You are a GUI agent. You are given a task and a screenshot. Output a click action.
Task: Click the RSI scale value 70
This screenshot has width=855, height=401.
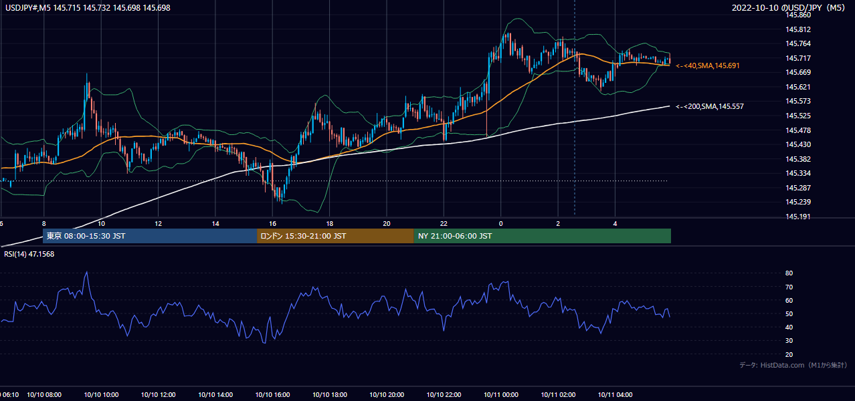[x=789, y=287]
